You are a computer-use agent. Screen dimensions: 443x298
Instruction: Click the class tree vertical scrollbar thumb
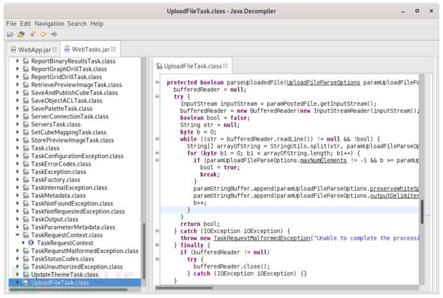click(144, 250)
